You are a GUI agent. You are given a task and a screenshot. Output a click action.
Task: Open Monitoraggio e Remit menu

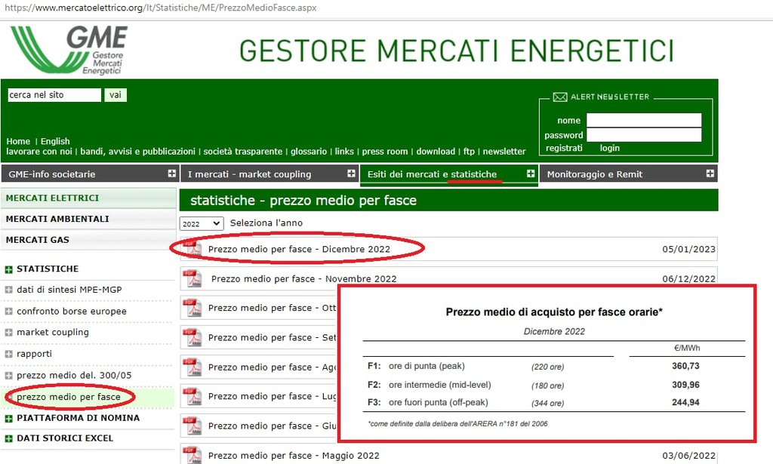pyautogui.click(x=595, y=174)
